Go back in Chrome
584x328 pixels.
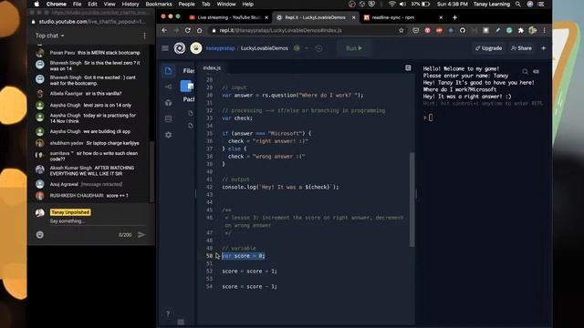[x=164, y=30]
